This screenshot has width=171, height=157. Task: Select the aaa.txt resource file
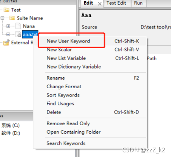[x=30, y=35]
